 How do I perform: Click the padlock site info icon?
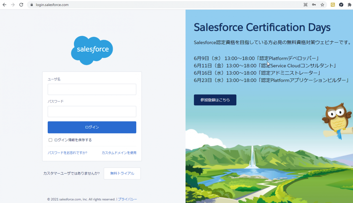(31, 5)
